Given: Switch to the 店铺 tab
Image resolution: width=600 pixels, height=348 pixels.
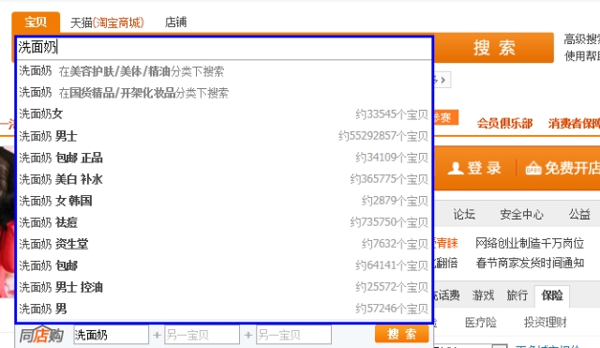Looking at the screenshot, I should (175, 23).
